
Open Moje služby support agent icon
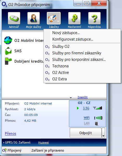[34, 18]
